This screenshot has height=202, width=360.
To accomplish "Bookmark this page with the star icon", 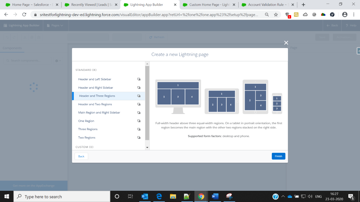I will click(x=276, y=15).
